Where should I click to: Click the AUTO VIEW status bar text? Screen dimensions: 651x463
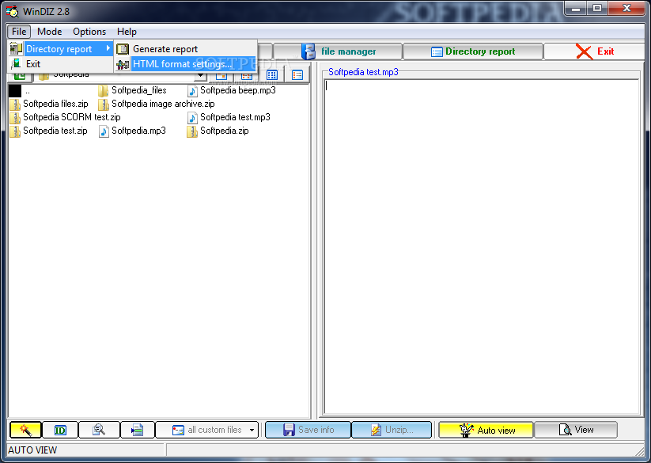(32, 450)
